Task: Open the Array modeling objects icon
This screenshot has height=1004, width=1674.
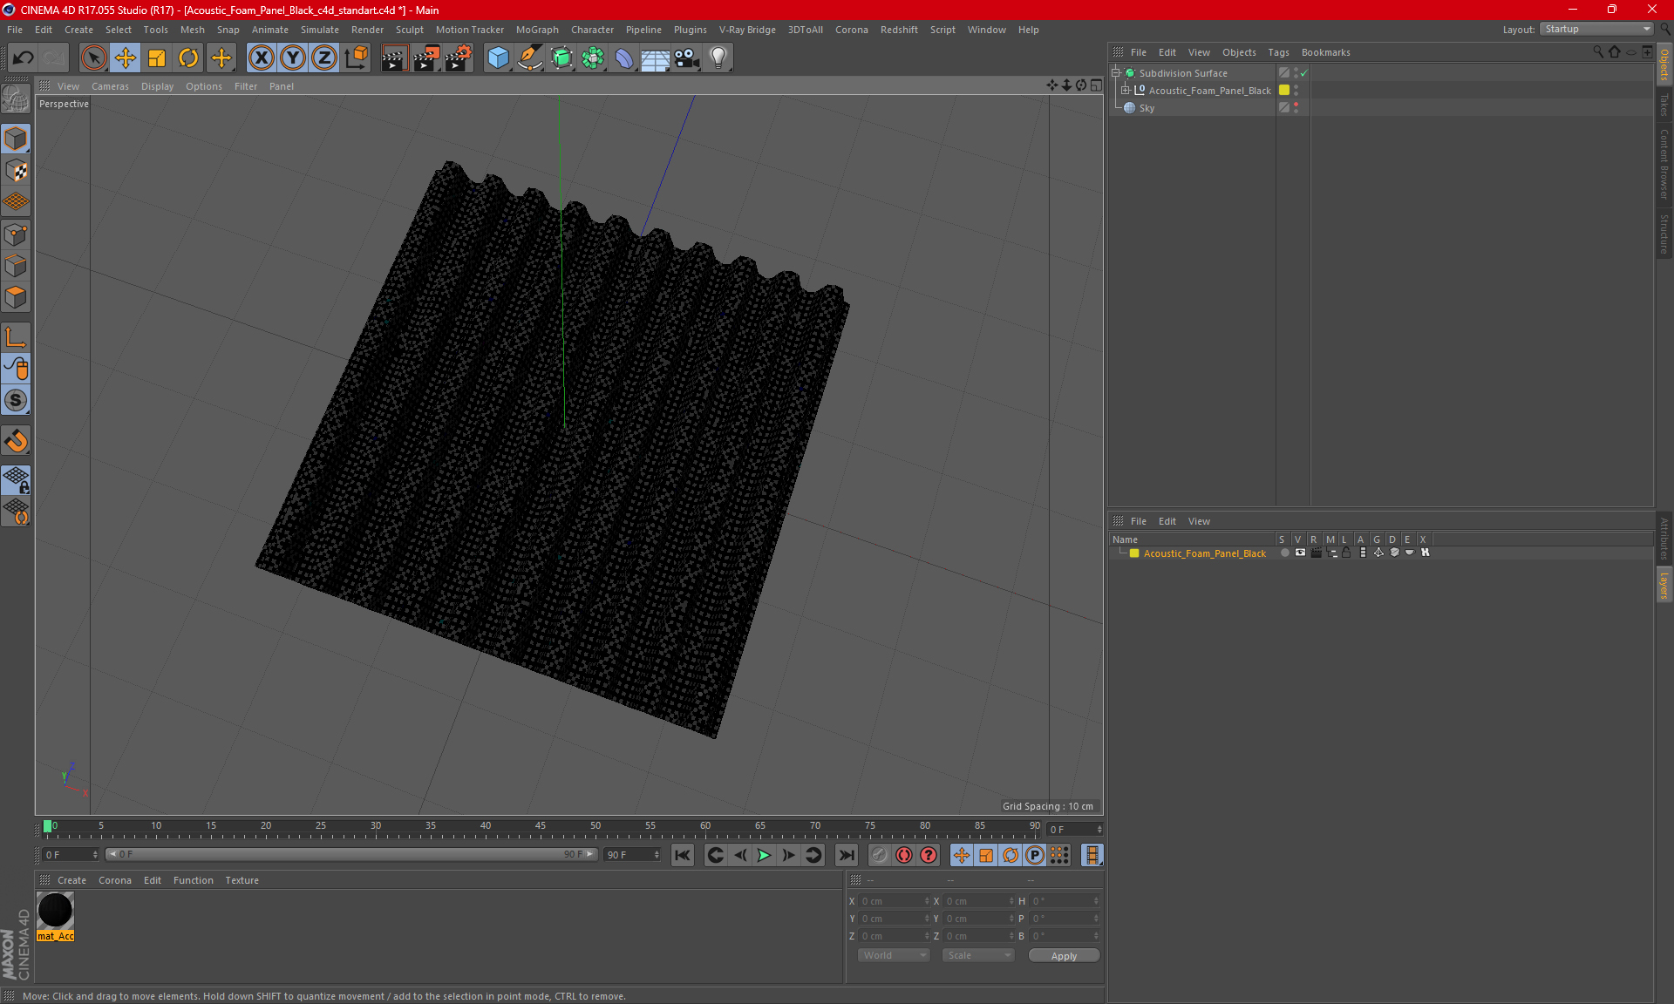Action: coord(593,58)
